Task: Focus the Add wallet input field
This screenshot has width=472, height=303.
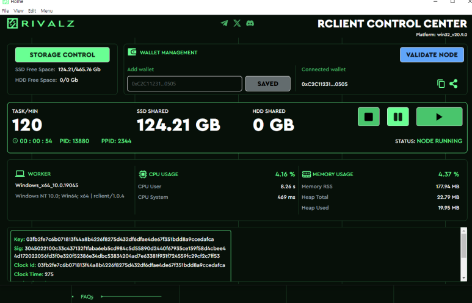Action: pyautogui.click(x=184, y=84)
